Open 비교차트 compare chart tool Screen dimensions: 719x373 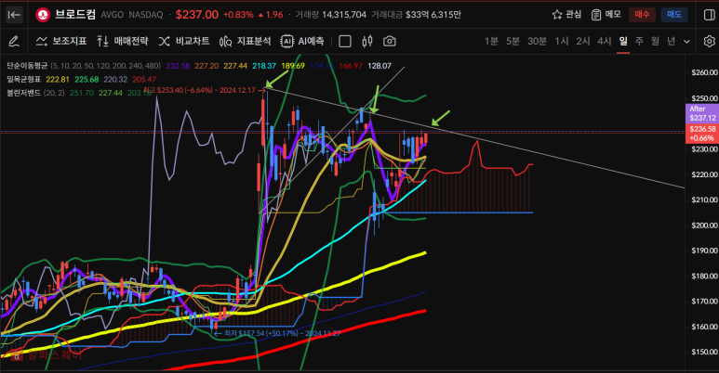click(x=184, y=41)
